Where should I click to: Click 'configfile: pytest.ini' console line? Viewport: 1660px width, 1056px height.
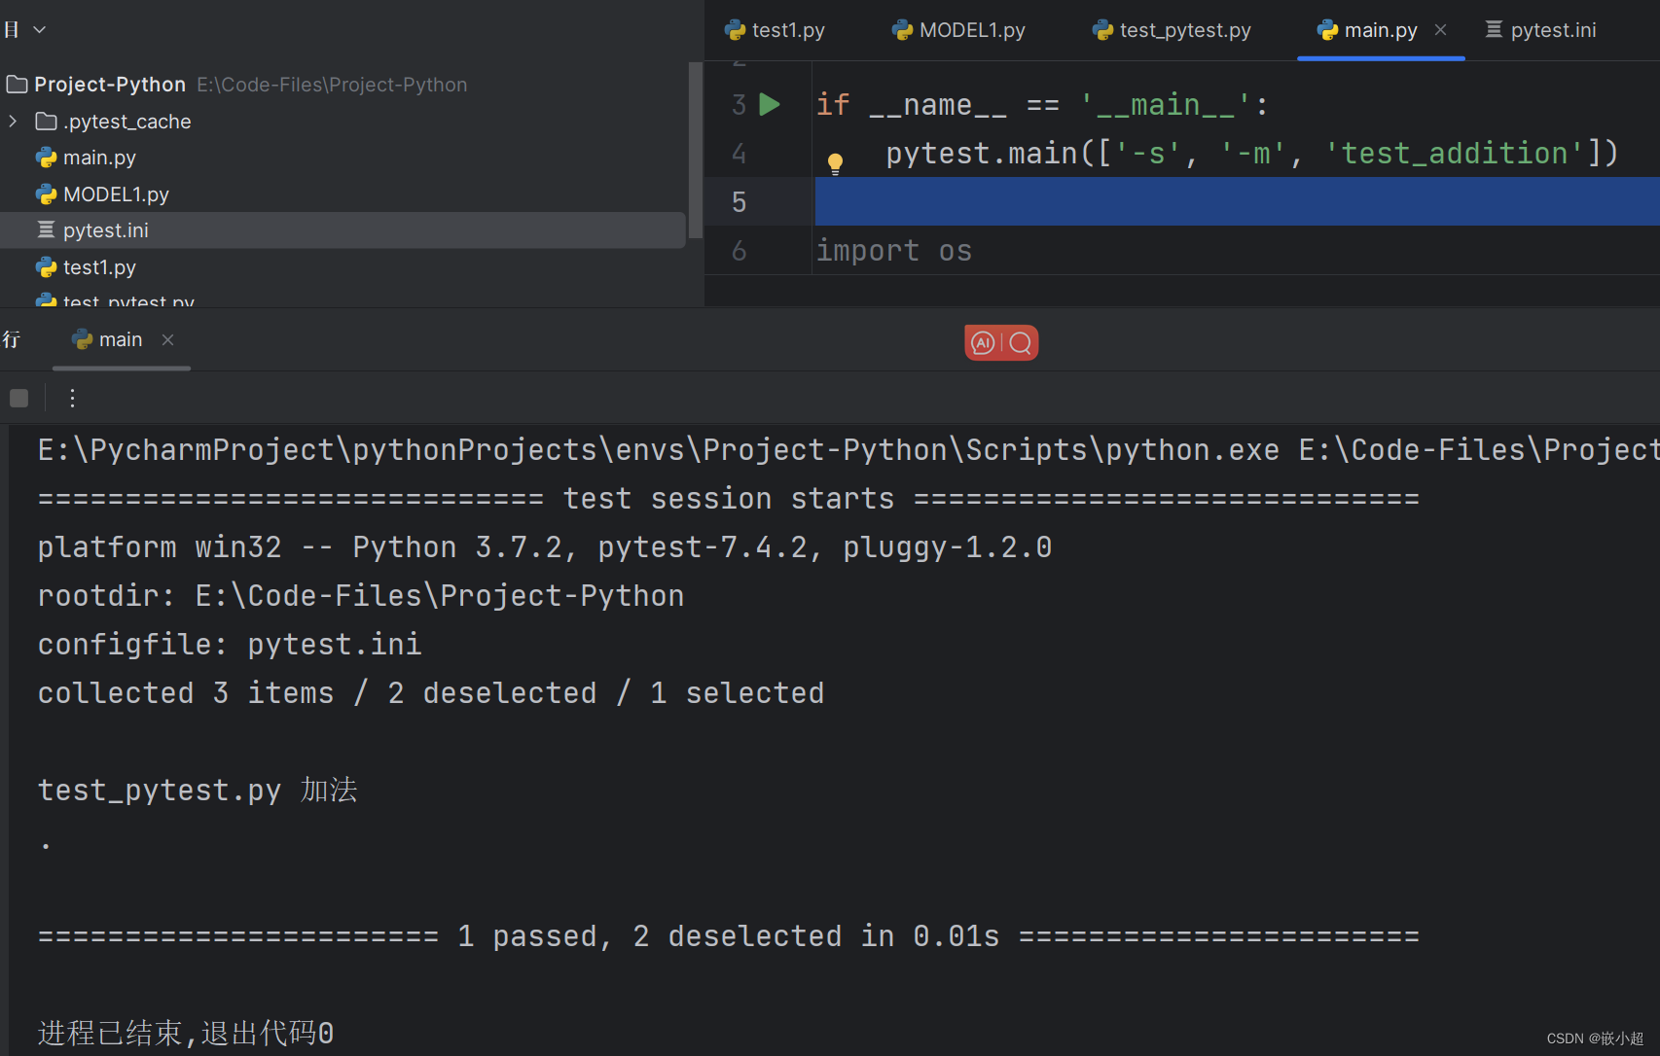(230, 645)
